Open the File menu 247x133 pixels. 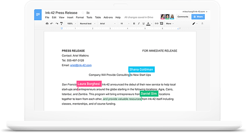click(47, 17)
